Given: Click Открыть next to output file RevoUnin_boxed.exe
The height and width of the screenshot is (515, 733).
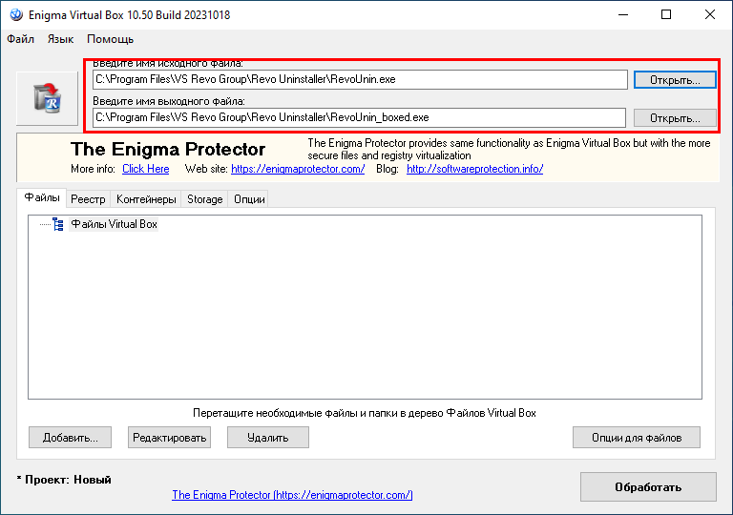Looking at the screenshot, I should 675,118.
